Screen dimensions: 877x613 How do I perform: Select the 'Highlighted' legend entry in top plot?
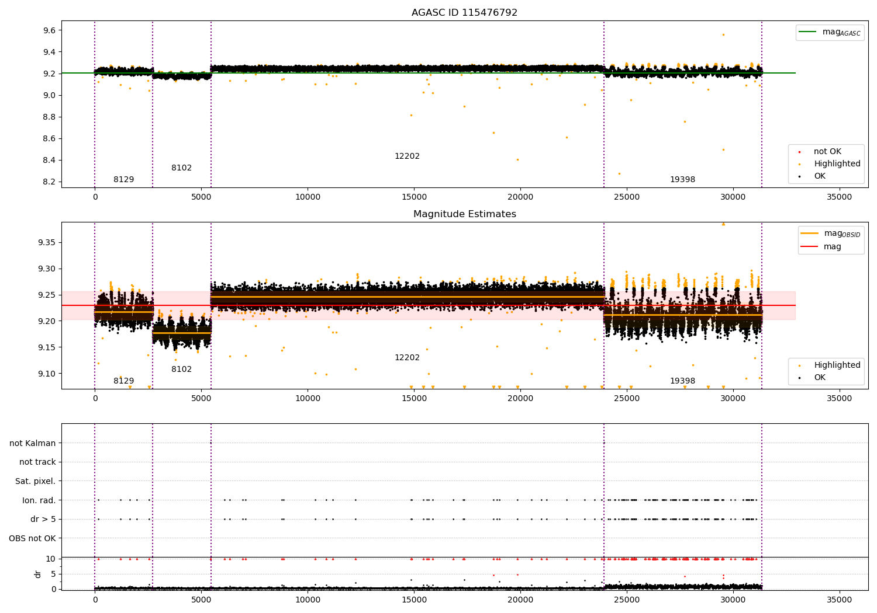tap(837, 164)
